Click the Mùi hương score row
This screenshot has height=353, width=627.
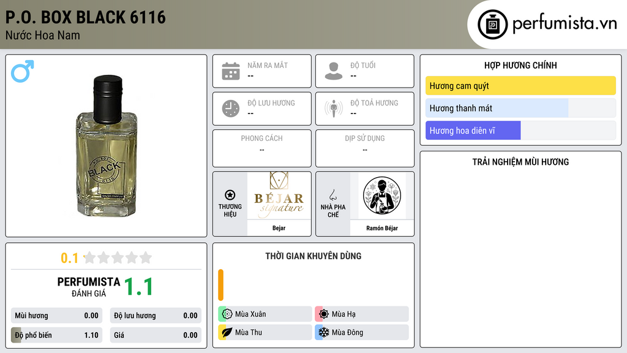[57, 316]
